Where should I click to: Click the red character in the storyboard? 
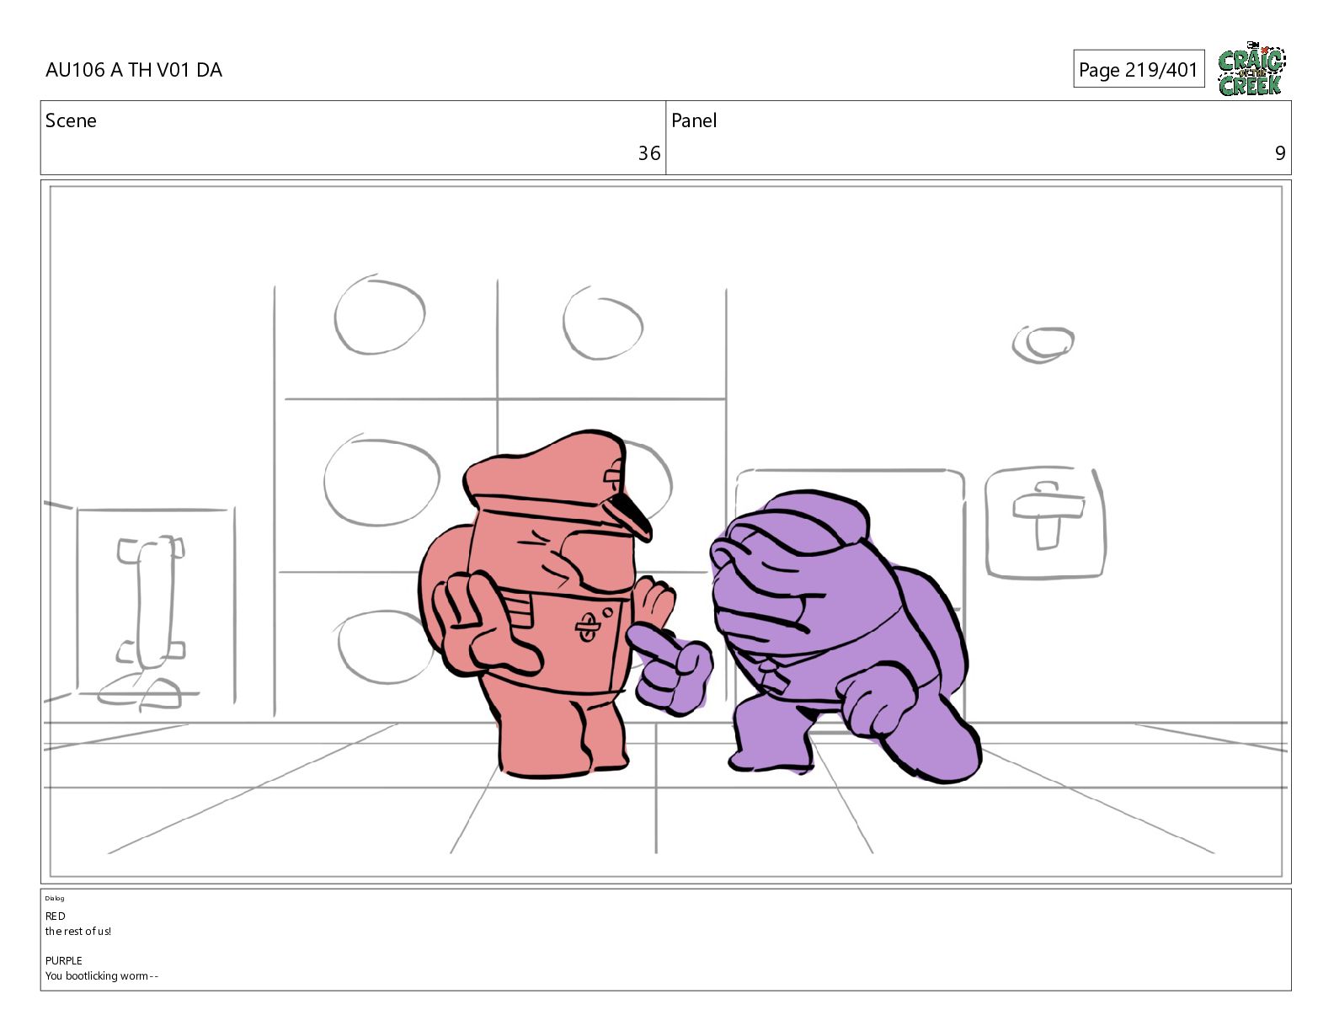pos(547,605)
